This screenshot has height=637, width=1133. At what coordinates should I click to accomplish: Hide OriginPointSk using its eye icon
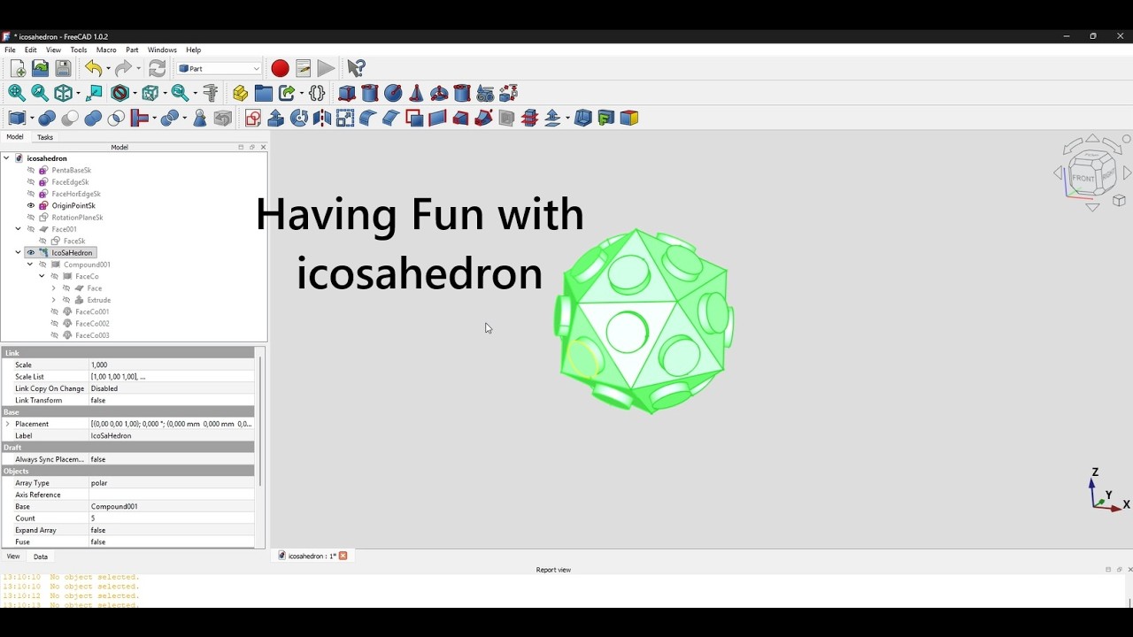(31, 205)
